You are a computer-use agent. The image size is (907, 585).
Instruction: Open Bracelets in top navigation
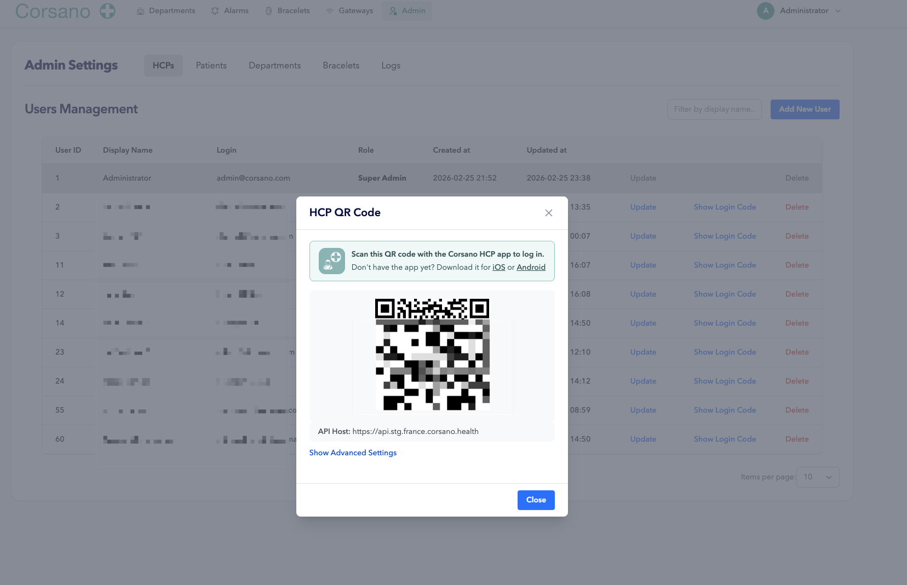288,11
